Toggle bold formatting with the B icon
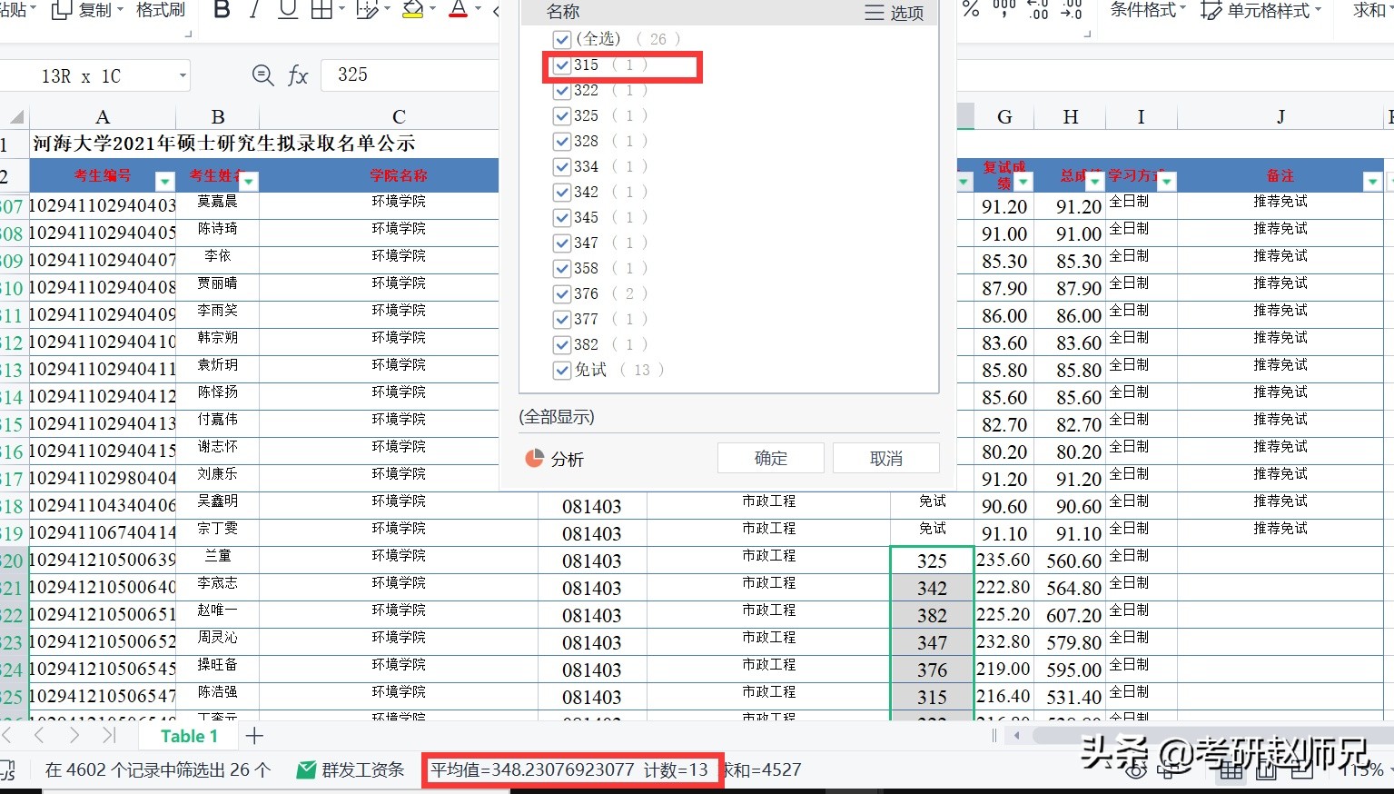 [x=222, y=9]
